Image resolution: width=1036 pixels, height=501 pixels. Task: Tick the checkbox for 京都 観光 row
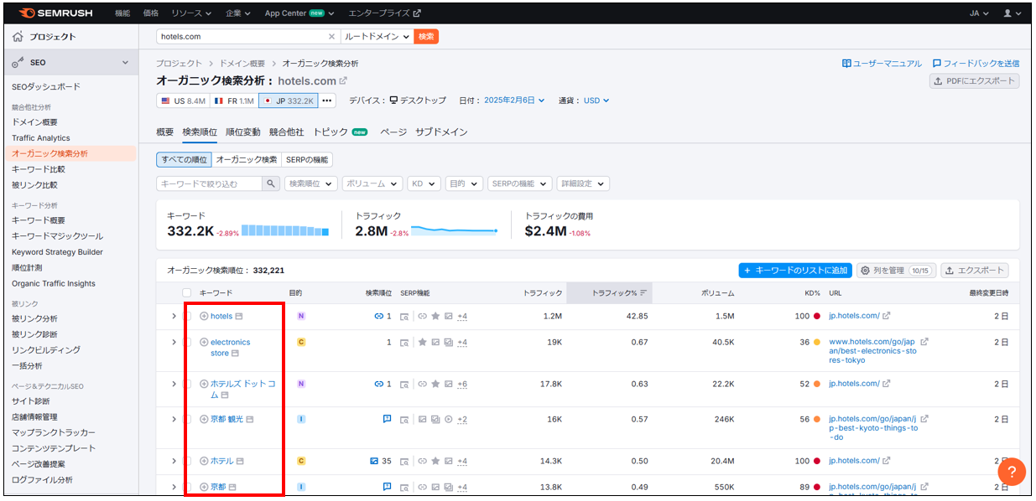click(187, 419)
